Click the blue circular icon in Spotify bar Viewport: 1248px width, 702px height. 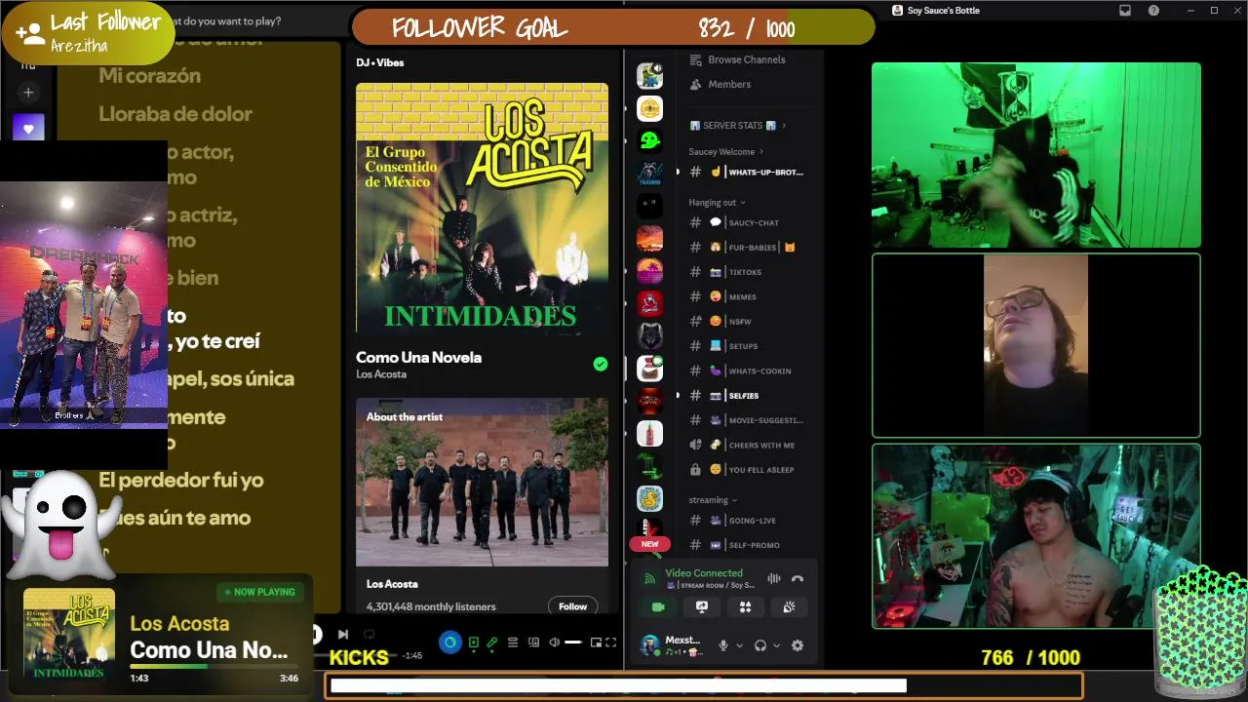point(449,642)
